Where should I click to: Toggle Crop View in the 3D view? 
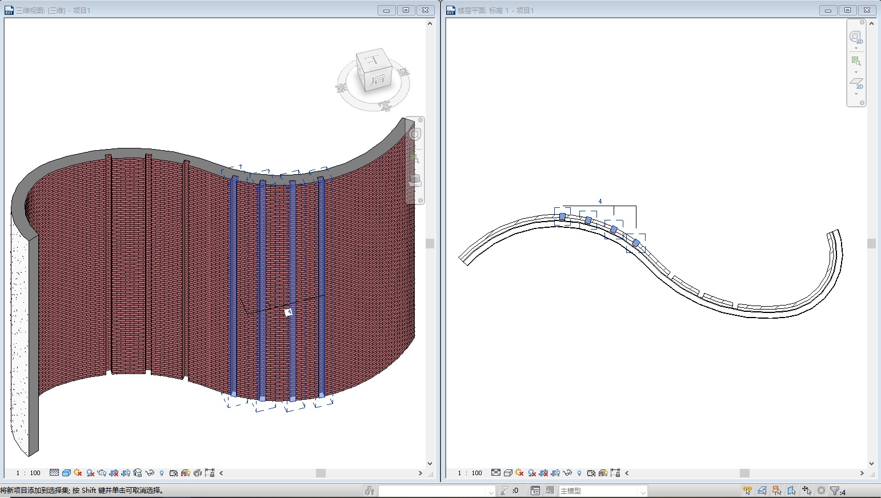click(x=114, y=473)
